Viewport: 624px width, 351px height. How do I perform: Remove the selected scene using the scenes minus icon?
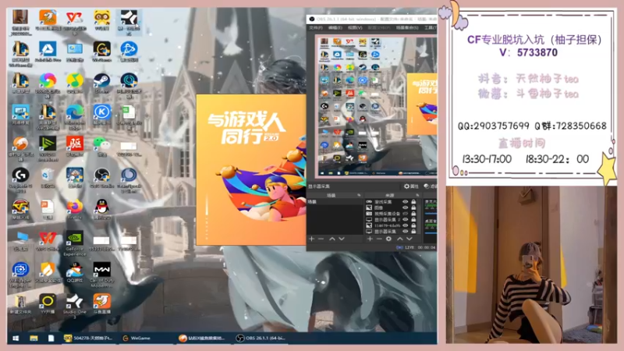click(321, 239)
